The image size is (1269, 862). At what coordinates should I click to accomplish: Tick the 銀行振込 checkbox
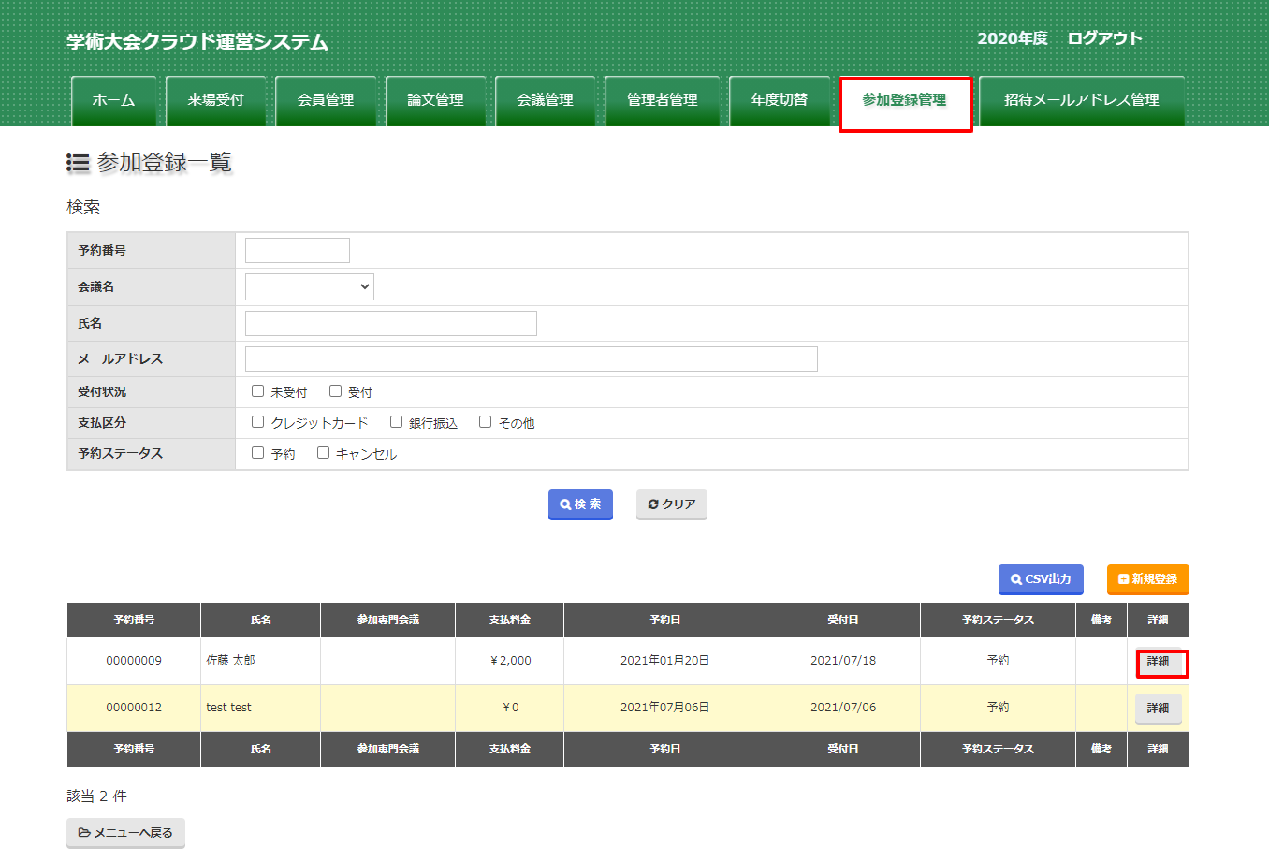pos(397,422)
